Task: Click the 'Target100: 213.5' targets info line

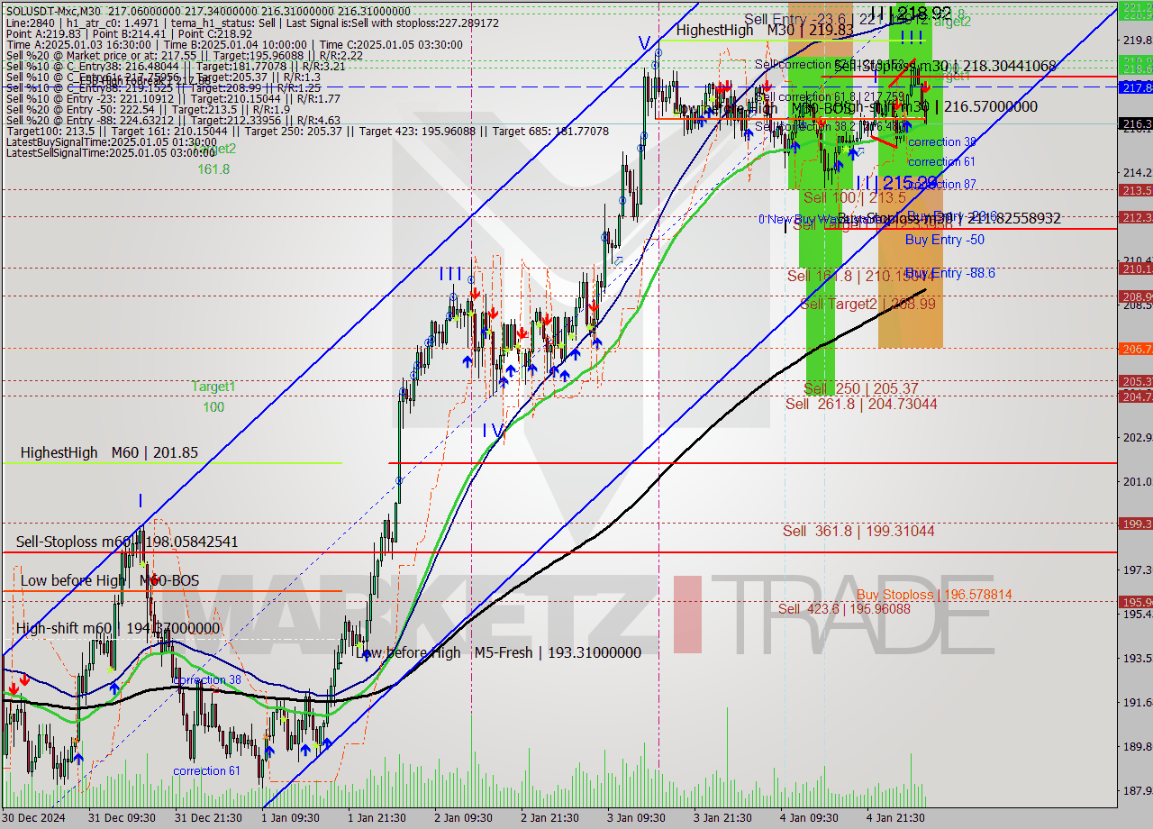Action: 306,132
